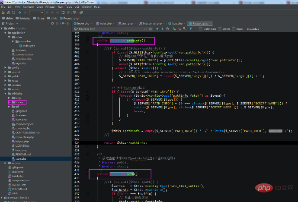Expand External Libraries node
Viewport: 298px width, 202px height.
click(2, 198)
